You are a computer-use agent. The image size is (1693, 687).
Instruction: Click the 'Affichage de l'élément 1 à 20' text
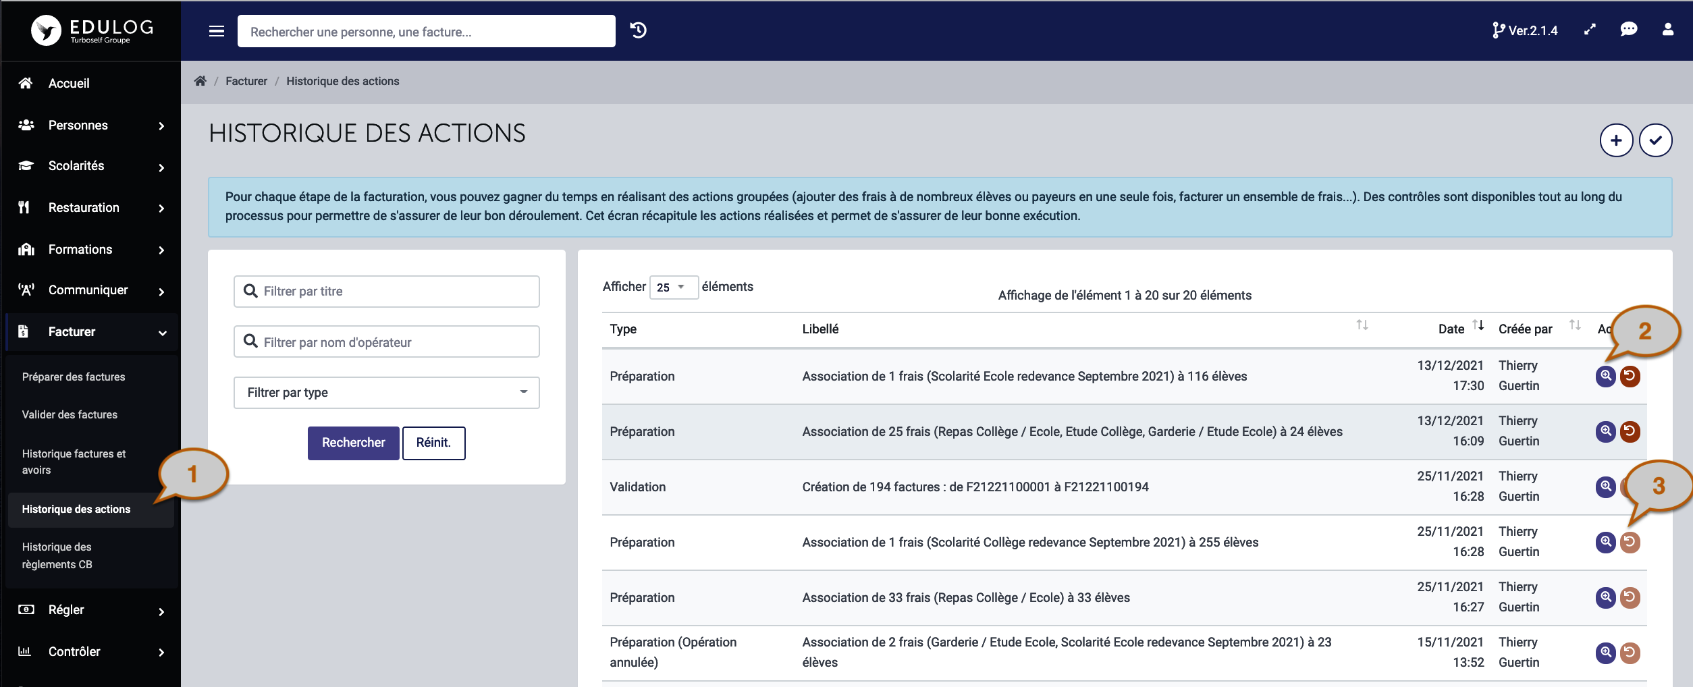pos(1125,296)
